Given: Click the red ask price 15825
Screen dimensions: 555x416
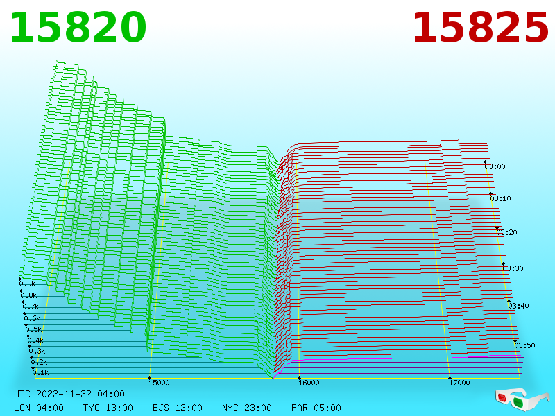Looking at the screenshot, I should (480, 28).
